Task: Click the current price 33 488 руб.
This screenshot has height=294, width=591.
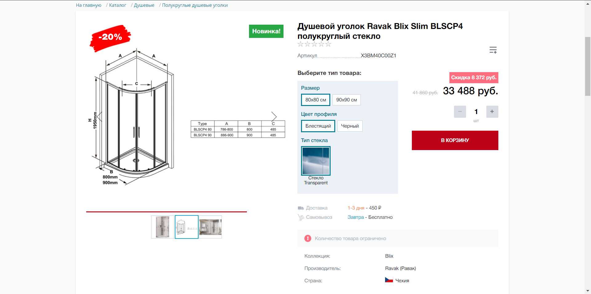Action: click(471, 91)
